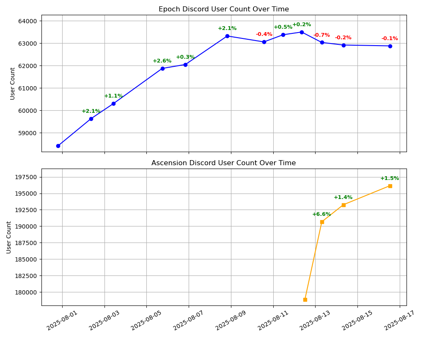Image resolution: width=423 pixels, height=338 pixels.
Task: Click the green +0.2% annotation
Action: [302, 25]
